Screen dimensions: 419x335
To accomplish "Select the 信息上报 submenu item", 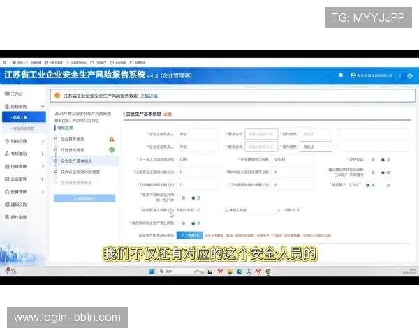I will coord(24,117).
